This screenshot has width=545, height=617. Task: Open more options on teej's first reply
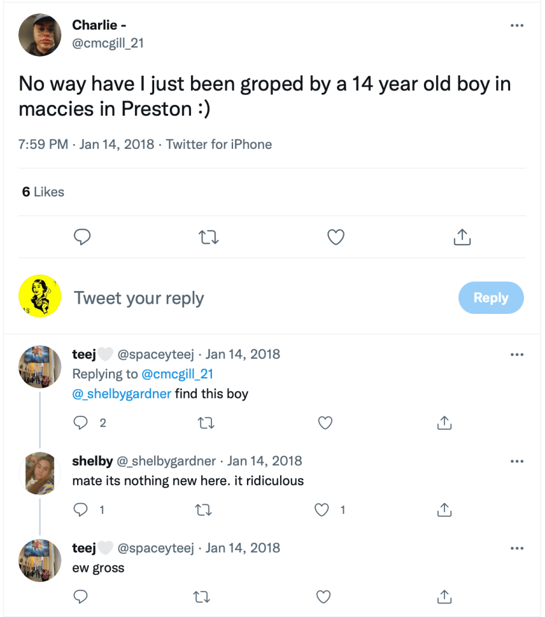pyautogui.click(x=517, y=354)
